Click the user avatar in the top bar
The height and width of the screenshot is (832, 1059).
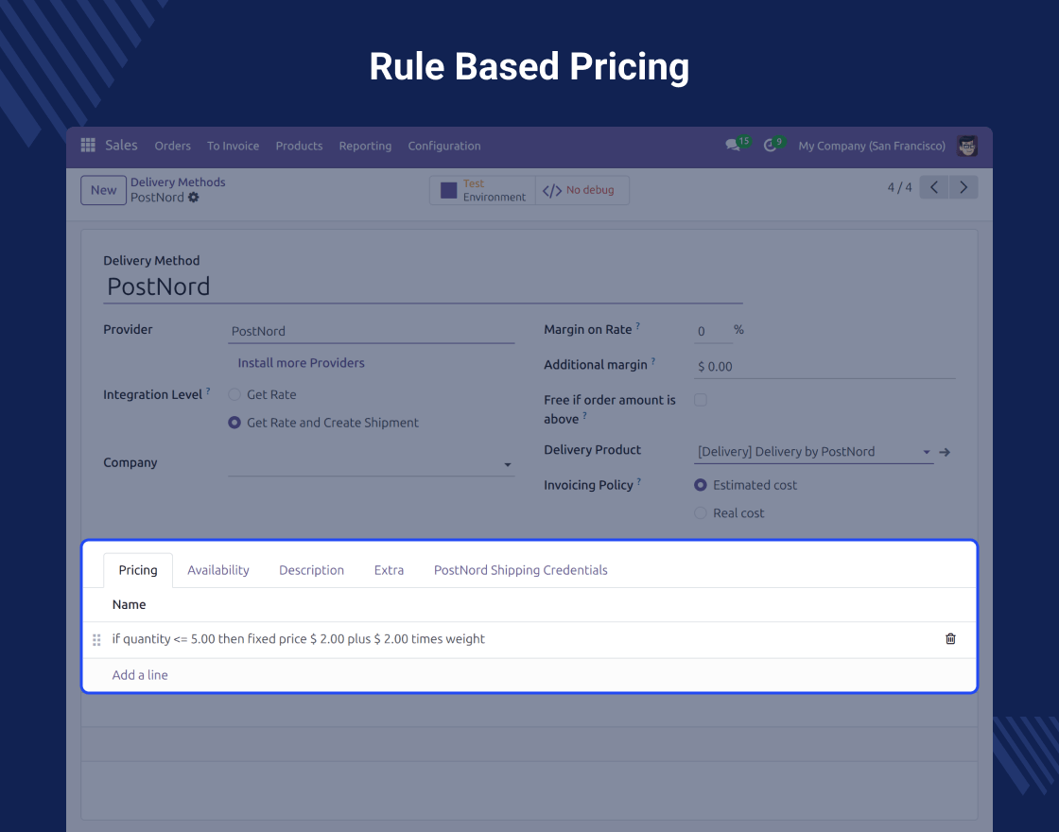point(967,146)
